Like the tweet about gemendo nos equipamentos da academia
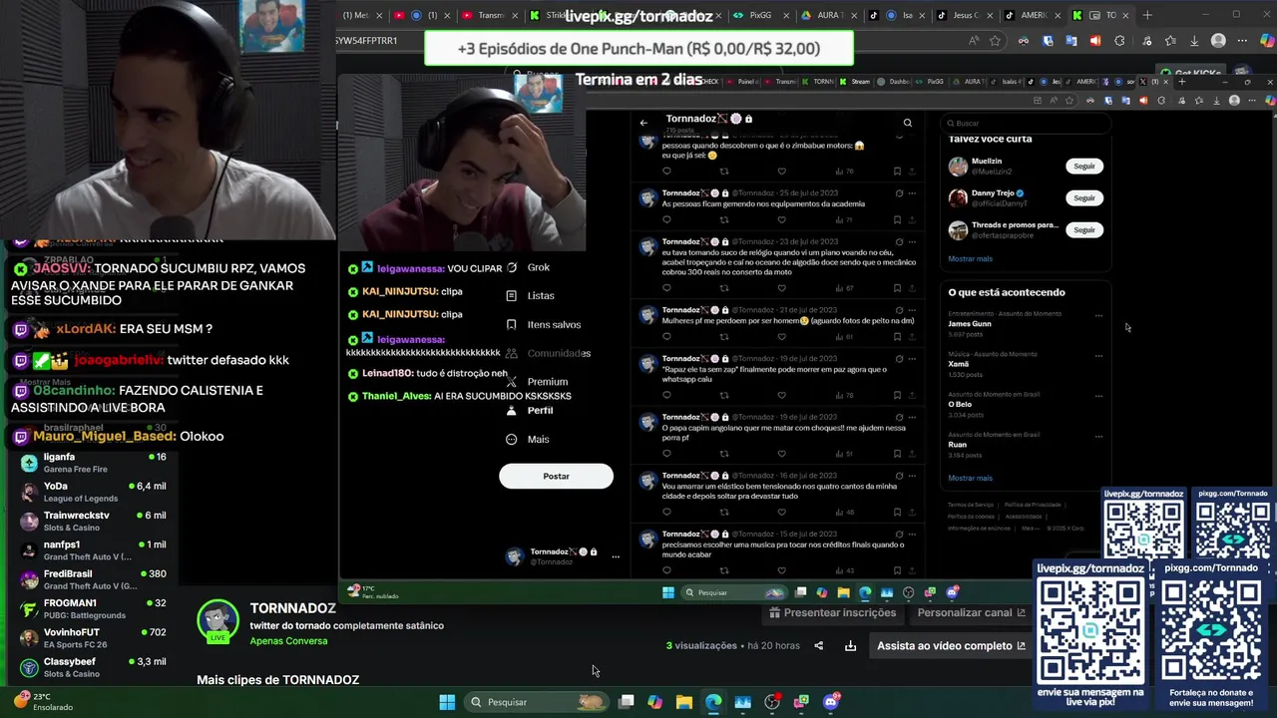The width and height of the screenshot is (1277, 718). (x=782, y=219)
